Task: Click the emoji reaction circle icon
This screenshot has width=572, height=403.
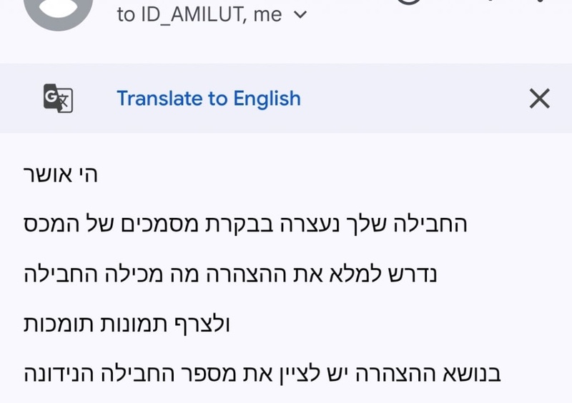Action: click(408, 2)
